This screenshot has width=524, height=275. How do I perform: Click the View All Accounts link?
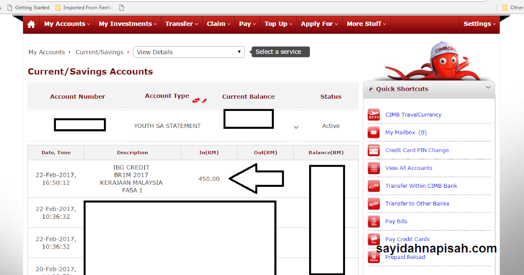(409, 168)
